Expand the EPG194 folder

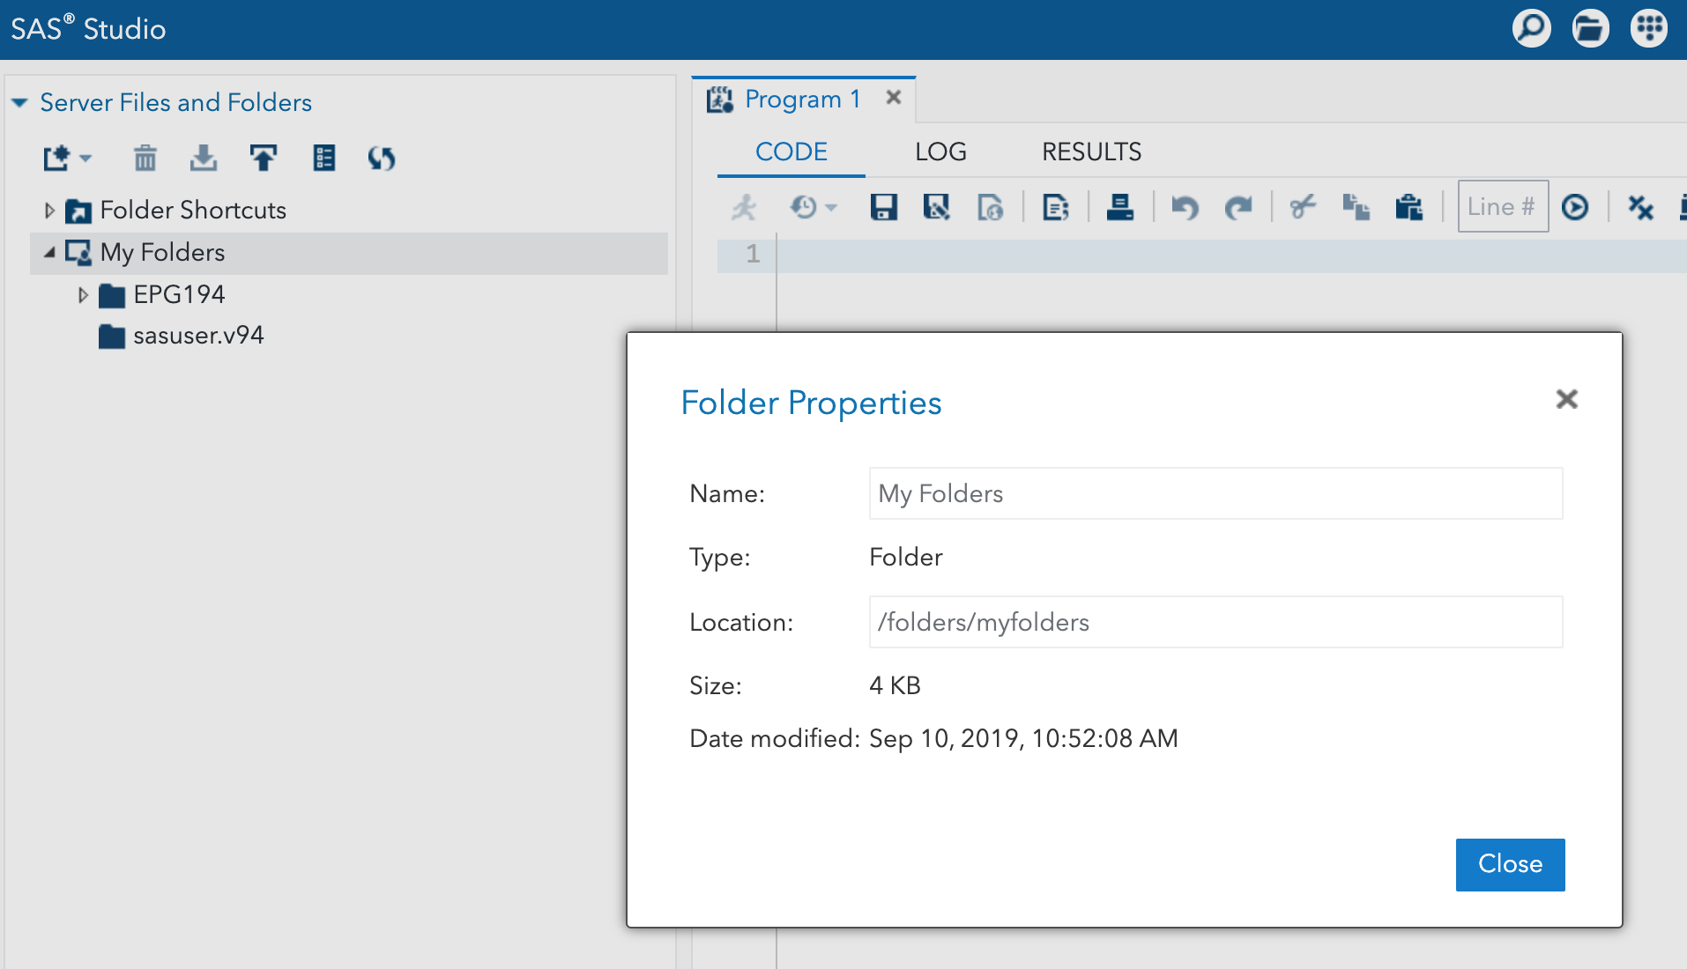coord(83,295)
